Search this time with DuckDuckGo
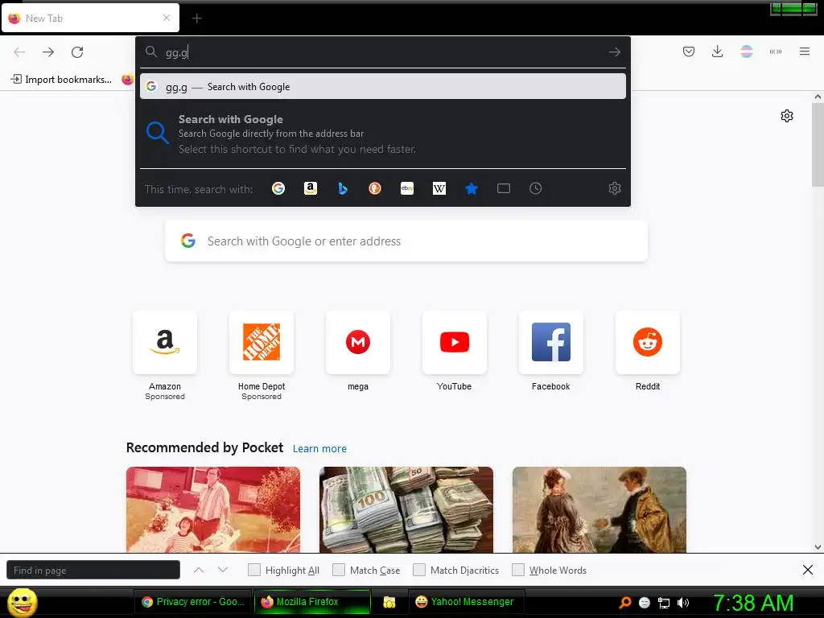The image size is (824, 618). point(375,188)
